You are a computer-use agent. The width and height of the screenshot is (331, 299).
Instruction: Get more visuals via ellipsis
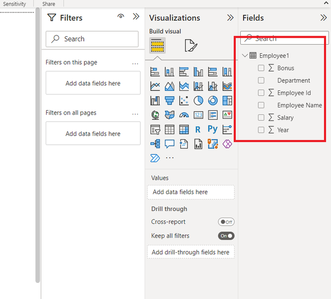(x=170, y=158)
